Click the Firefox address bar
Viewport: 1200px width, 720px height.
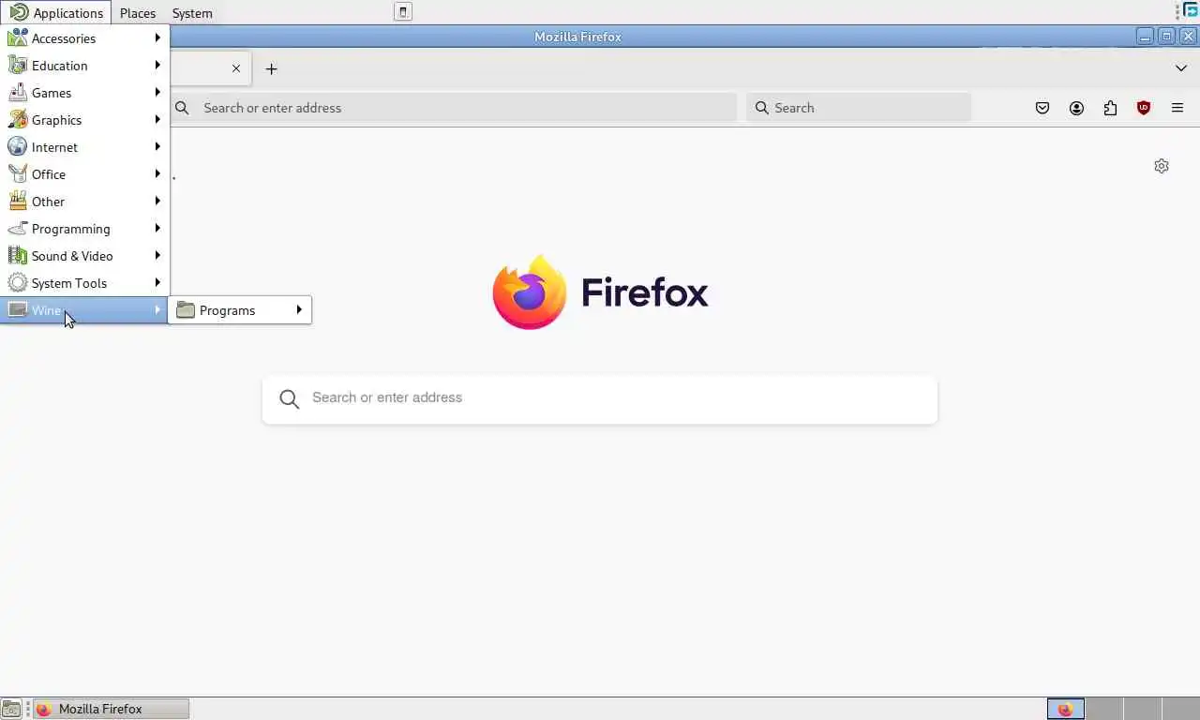click(x=453, y=108)
